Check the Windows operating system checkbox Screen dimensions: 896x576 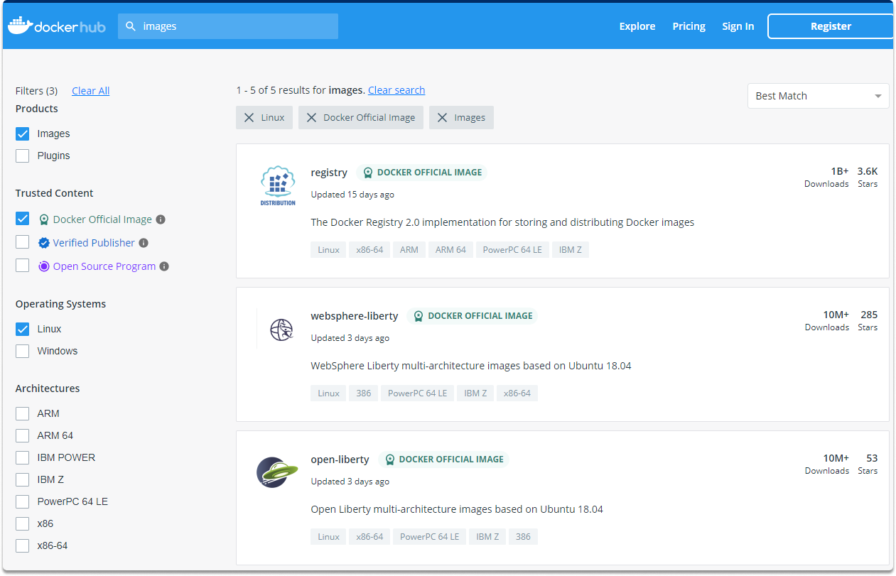click(23, 351)
